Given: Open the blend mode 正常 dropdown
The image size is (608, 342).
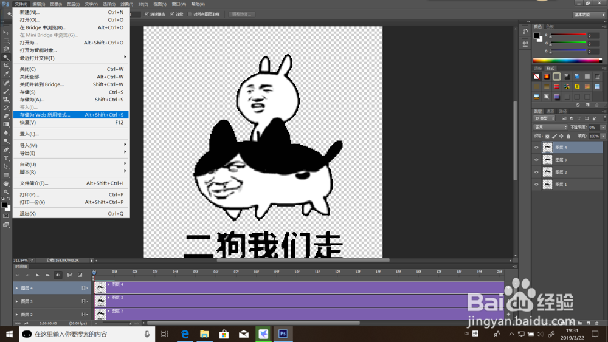Looking at the screenshot, I should click(x=551, y=127).
